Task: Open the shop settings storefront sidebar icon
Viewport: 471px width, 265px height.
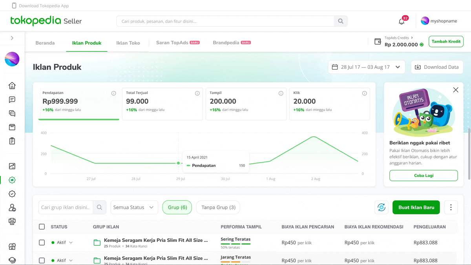Action: click(12, 247)
